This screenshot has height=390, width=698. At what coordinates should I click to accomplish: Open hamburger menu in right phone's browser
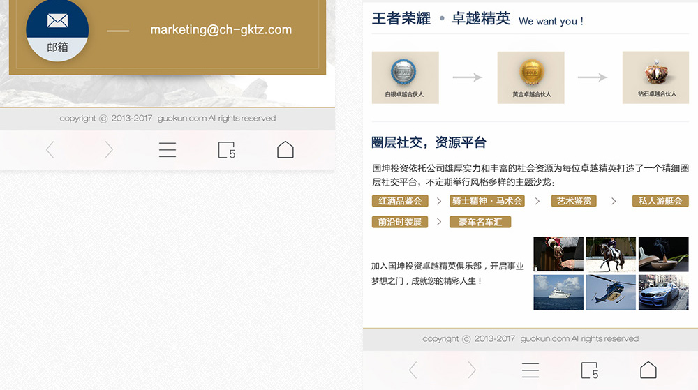(530, 370)
